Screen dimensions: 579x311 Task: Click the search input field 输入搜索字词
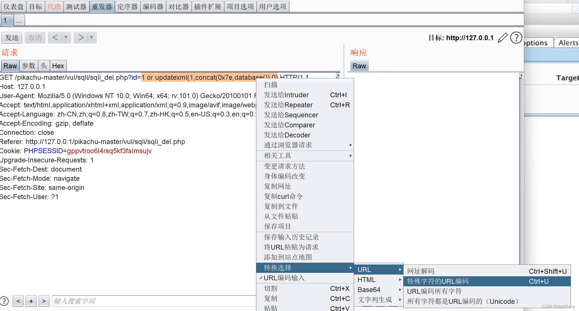pos(154,301)
